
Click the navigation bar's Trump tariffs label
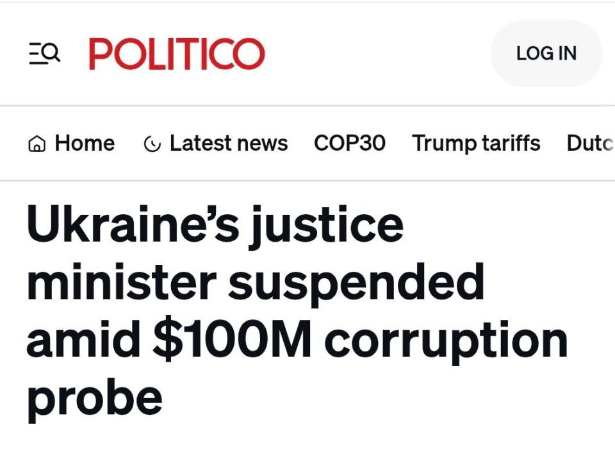[476, 143]
